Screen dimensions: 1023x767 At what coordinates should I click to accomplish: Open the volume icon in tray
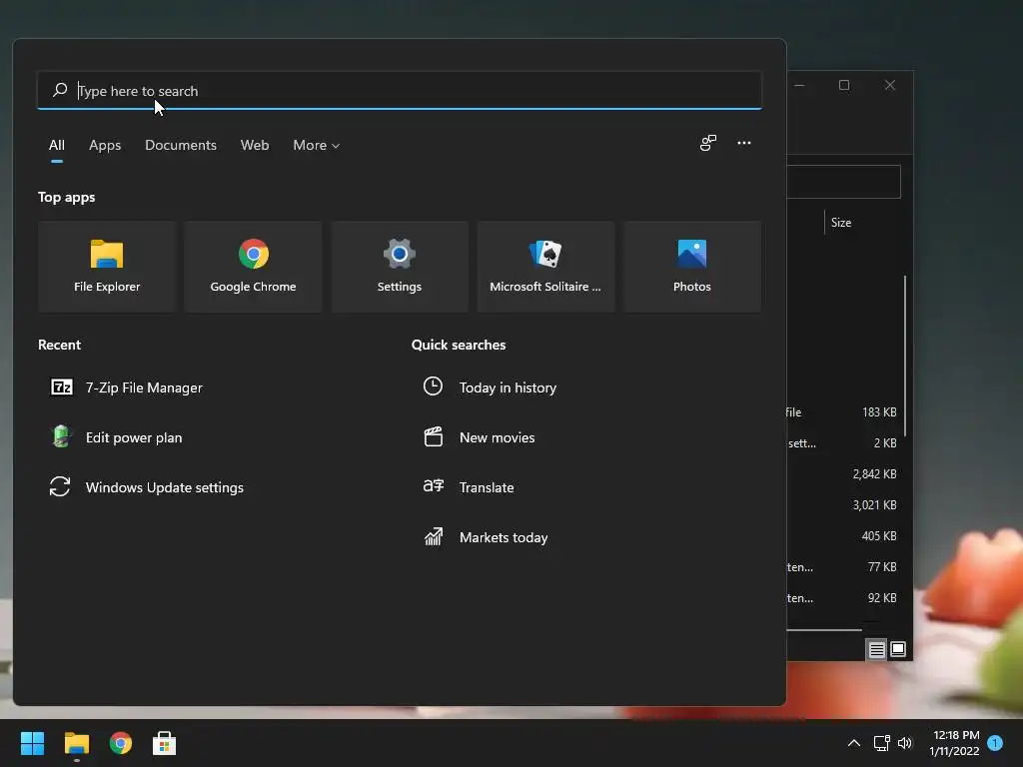point(905,743)
